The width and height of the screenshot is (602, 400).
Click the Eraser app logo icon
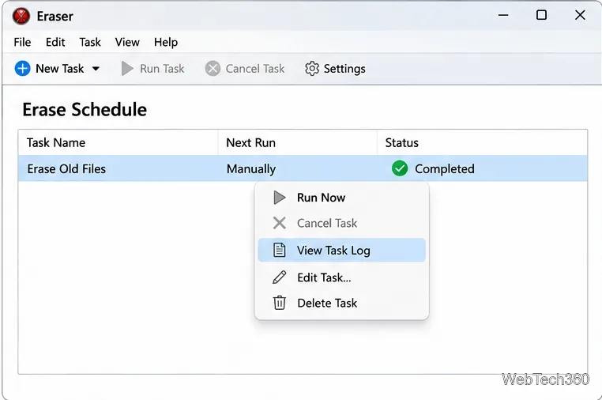click(21, 16)
